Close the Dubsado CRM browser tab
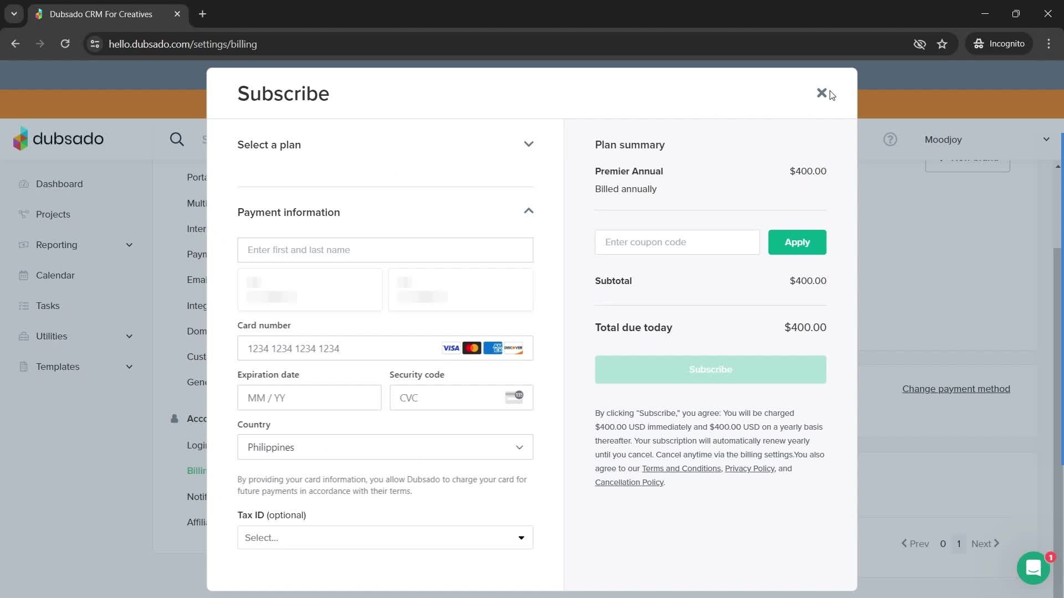The image size is (1064, 598). (177, 14)
